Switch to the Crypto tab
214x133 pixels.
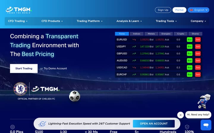(181, 34)
